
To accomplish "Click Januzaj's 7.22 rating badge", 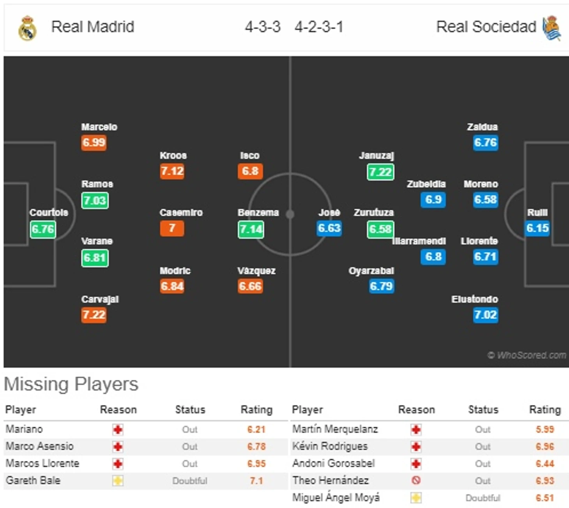I will [380, 172].
